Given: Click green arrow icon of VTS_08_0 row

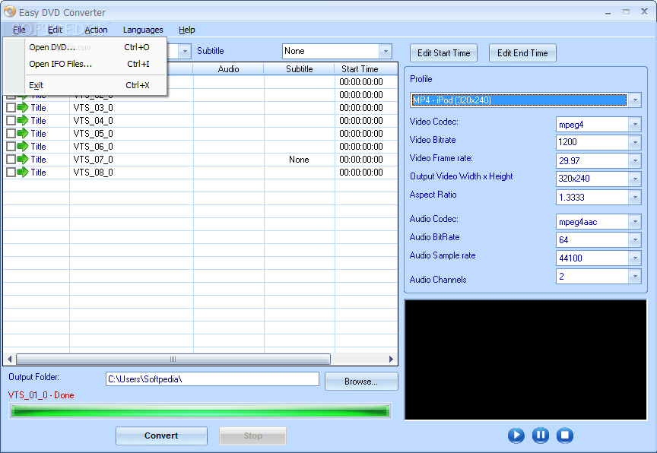Looking at the screenshot, I should (23, 172).
